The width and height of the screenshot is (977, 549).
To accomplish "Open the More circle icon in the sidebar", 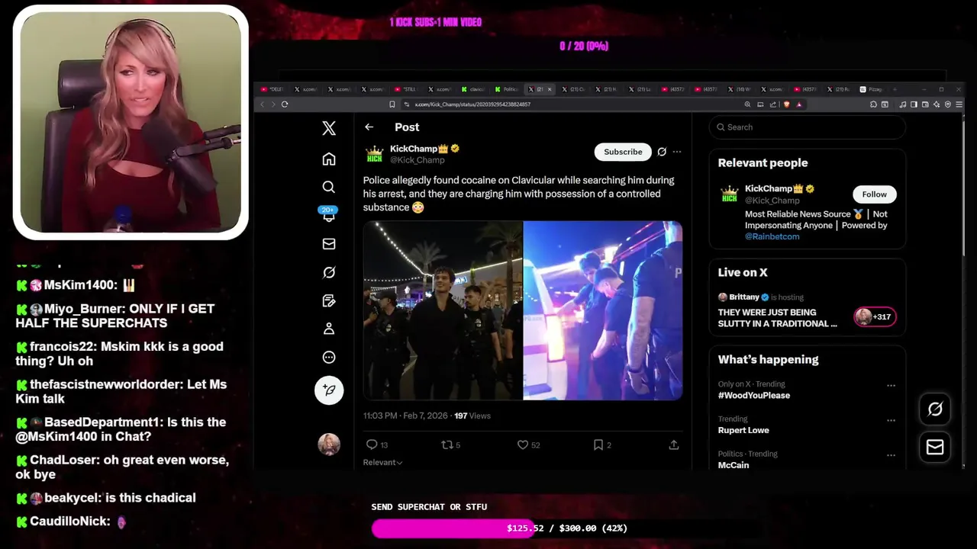I will point(329,357).
